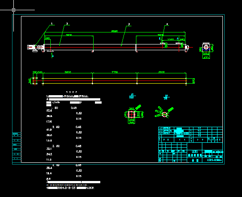Click the parts list top row in title block

click(x=190, y=128)
